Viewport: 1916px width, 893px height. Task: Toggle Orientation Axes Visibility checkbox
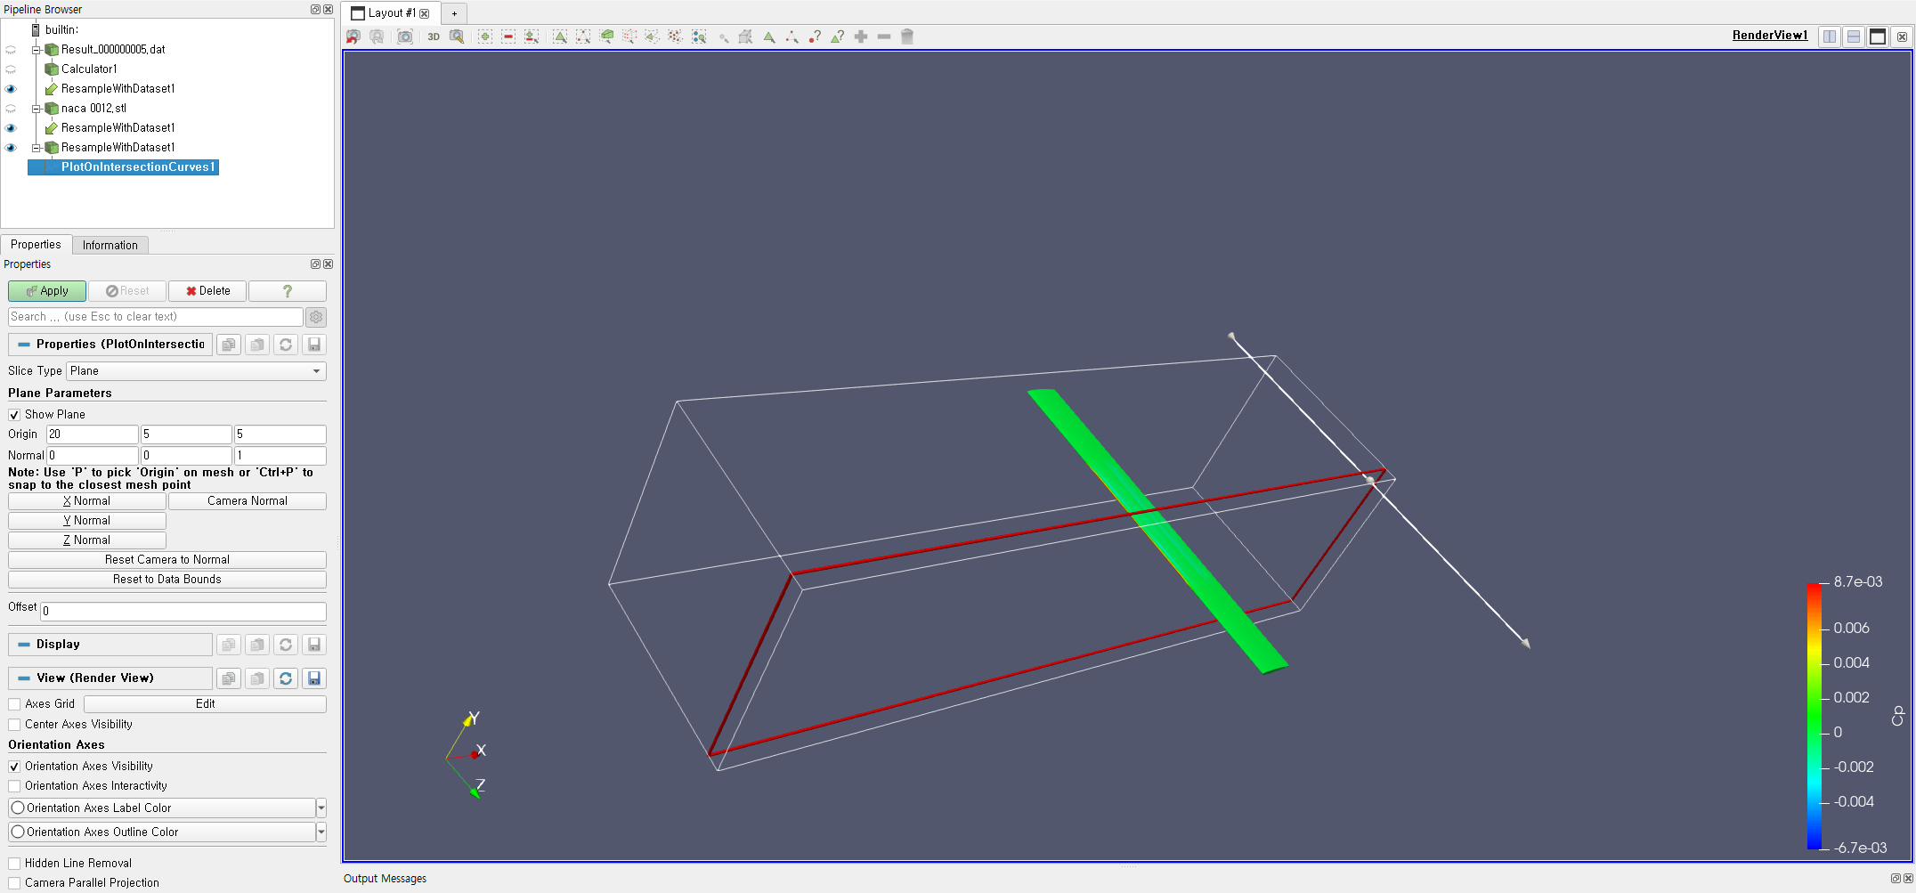14,767
